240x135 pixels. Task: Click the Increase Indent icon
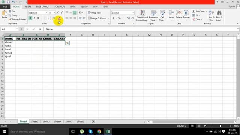pyautogui.click(x=84, y=18)
